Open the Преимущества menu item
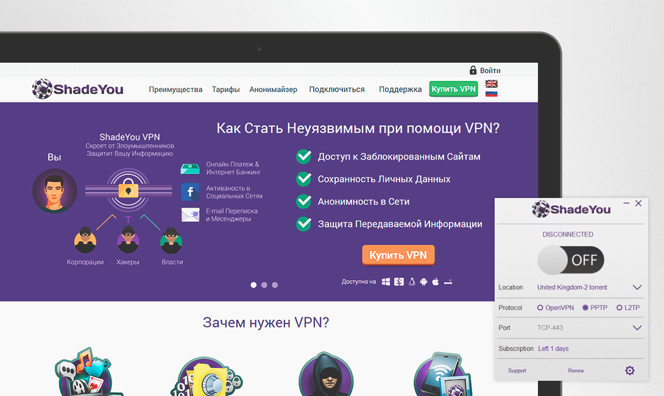 pos(175,90)
